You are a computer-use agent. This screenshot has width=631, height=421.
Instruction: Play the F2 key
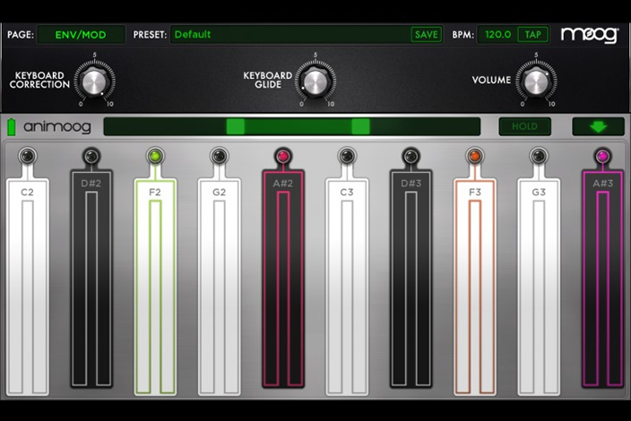point(155,288)
